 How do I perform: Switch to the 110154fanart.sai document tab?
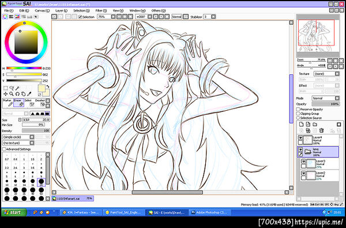(73, 199)
